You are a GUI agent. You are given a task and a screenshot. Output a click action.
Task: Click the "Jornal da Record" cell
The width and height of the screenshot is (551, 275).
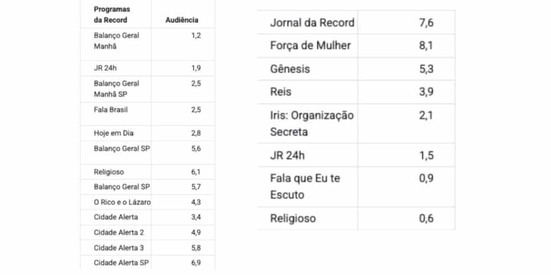coord(312,23)
